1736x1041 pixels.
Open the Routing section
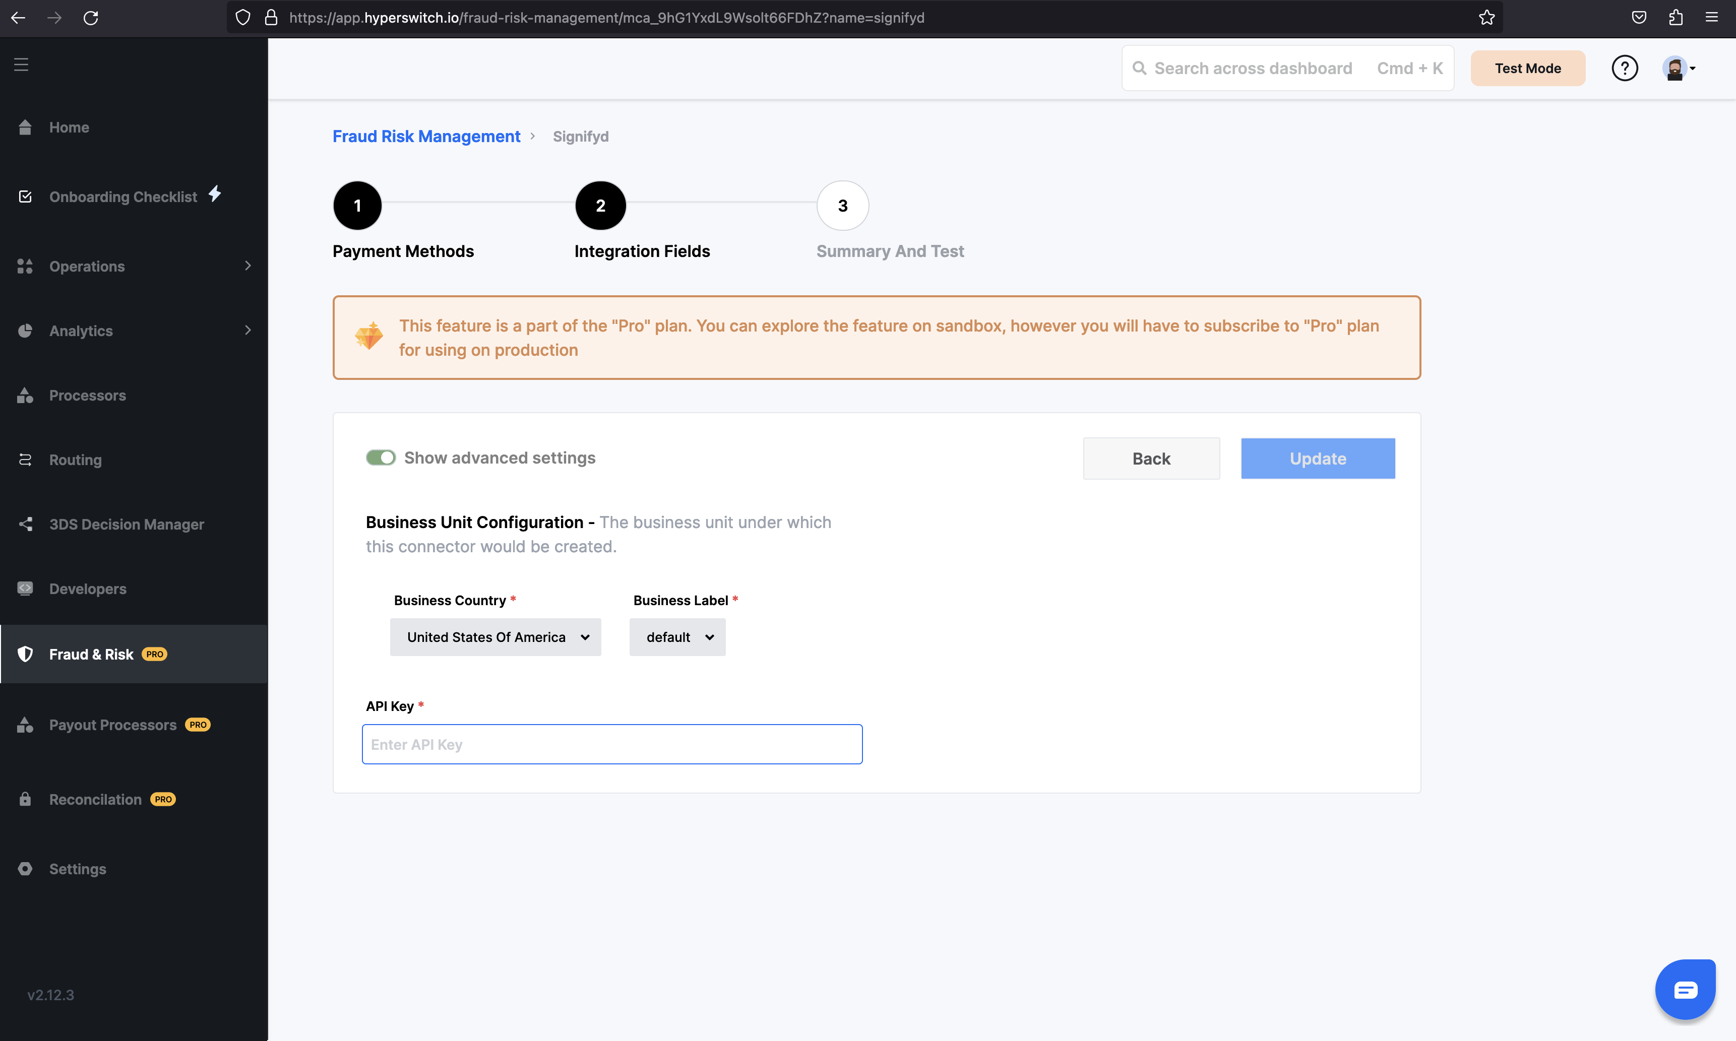75,460
